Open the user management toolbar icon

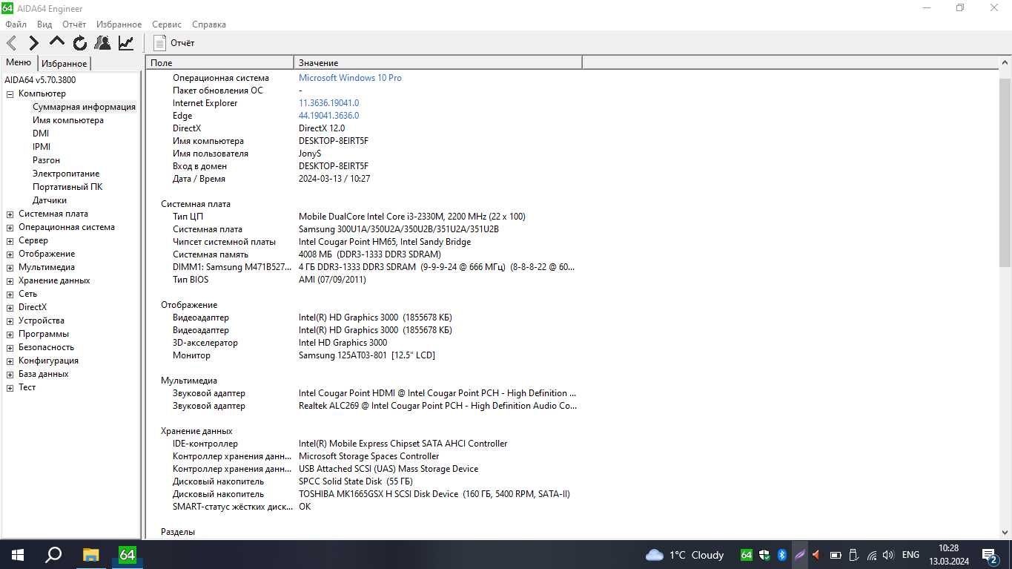tap(103, 43)
